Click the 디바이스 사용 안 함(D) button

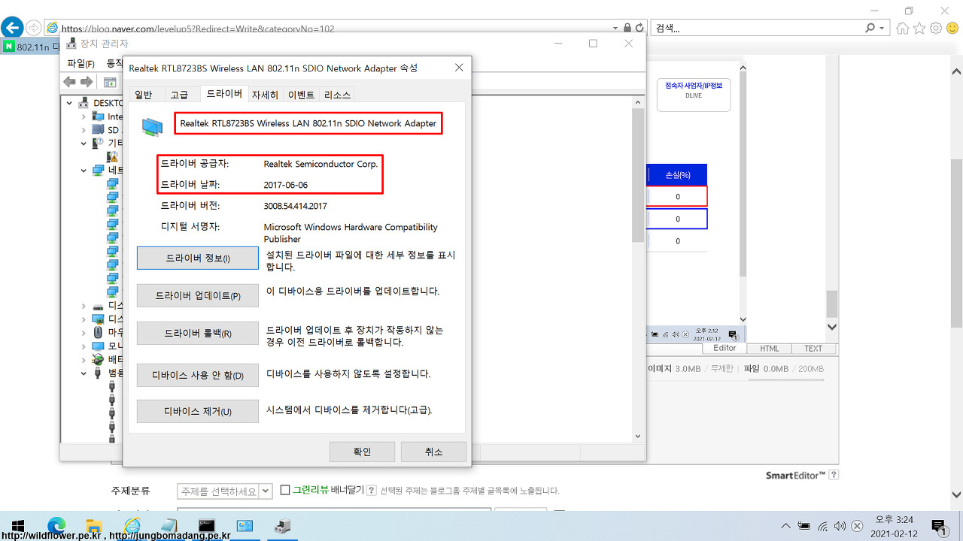point(198,375)
